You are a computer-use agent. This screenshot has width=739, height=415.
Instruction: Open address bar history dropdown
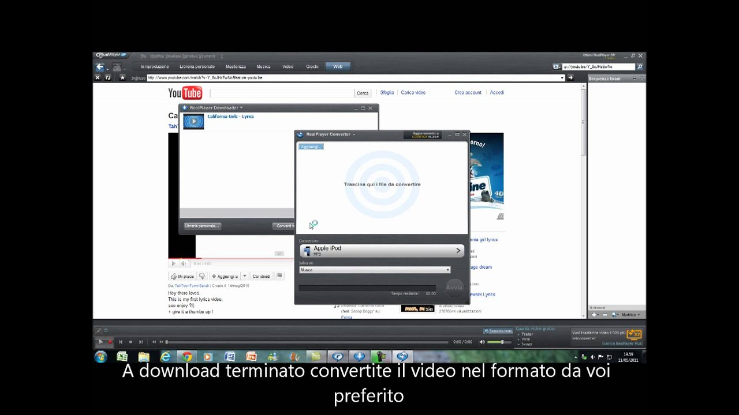pos(562,78)
